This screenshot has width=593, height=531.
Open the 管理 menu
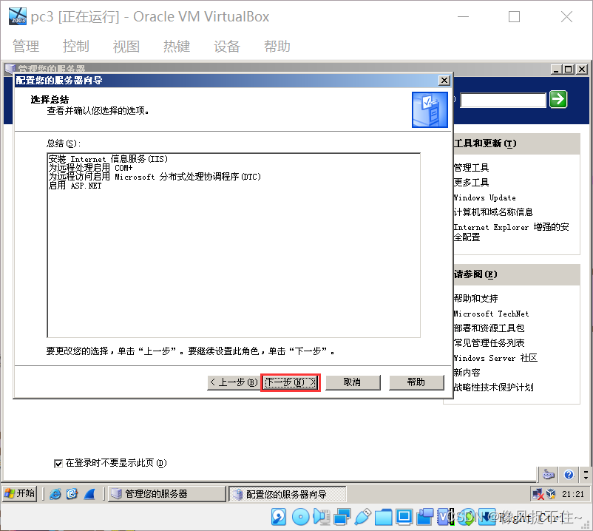tap(26, 46)
